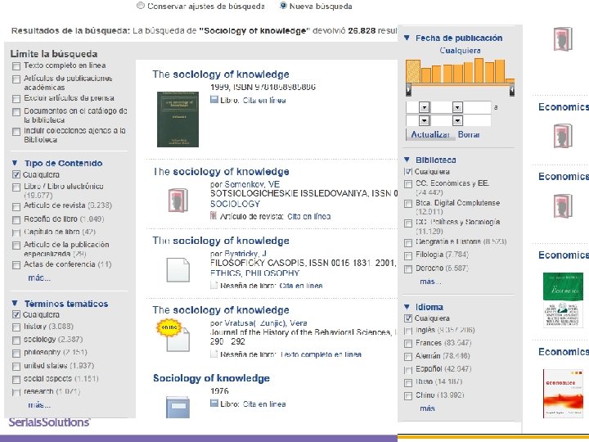The width and height of the screenshot is (589, 442).
Task: Click the blank document icon of the Bystricky result
Action: click(x=178, y=270)
